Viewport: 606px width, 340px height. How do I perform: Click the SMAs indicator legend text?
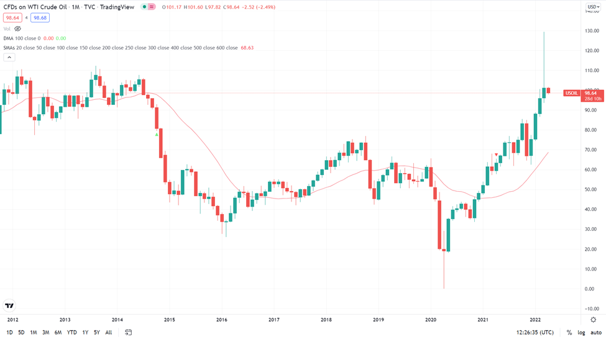(x=121, y=48)
